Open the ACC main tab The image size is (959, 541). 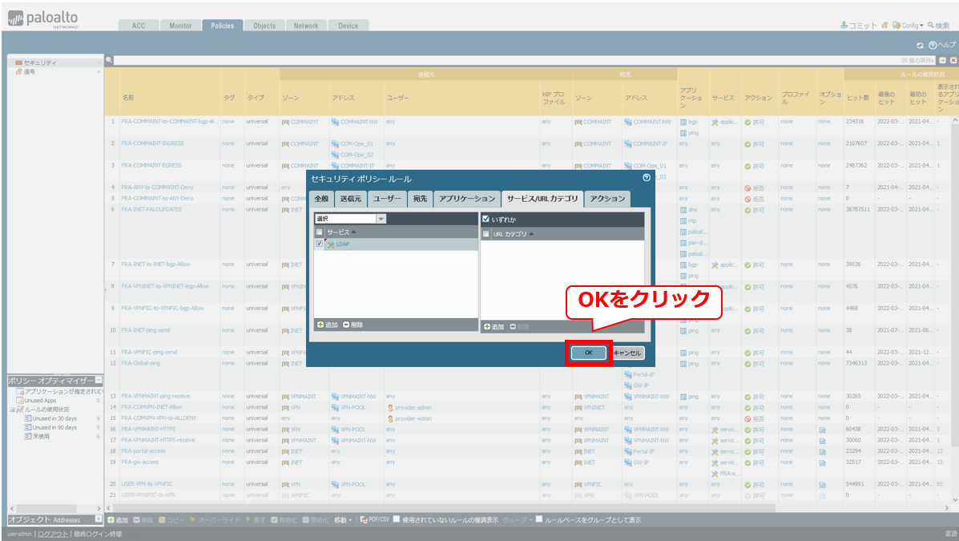pyautogui.click(x=139, y=26)
